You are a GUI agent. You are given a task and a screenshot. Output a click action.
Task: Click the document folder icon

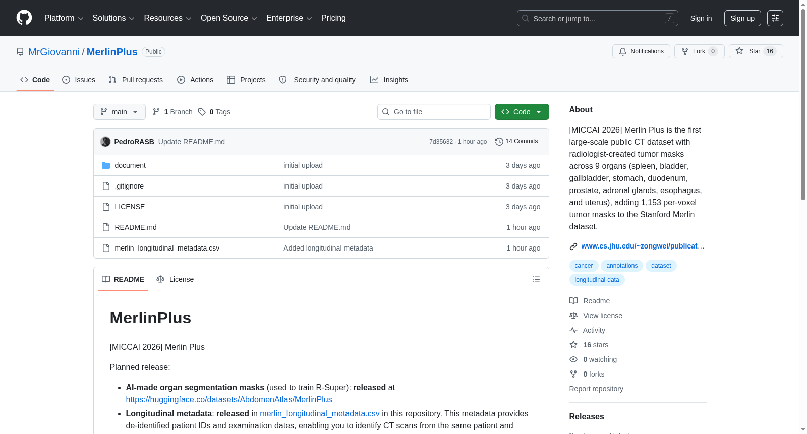(x=106, y=165)
